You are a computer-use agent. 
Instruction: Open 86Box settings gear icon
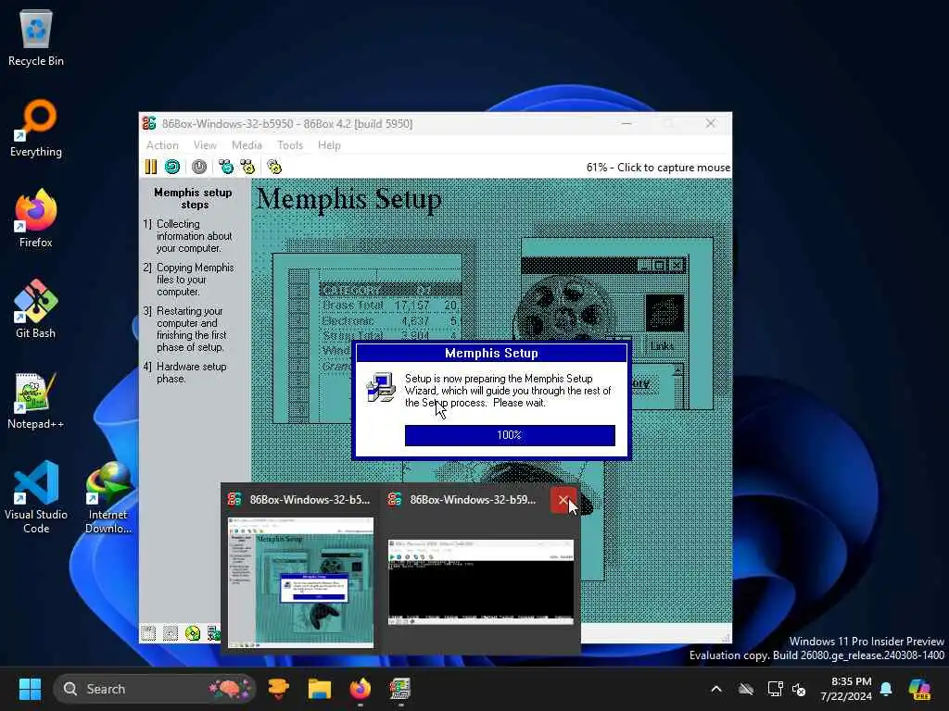click(274, 167)
